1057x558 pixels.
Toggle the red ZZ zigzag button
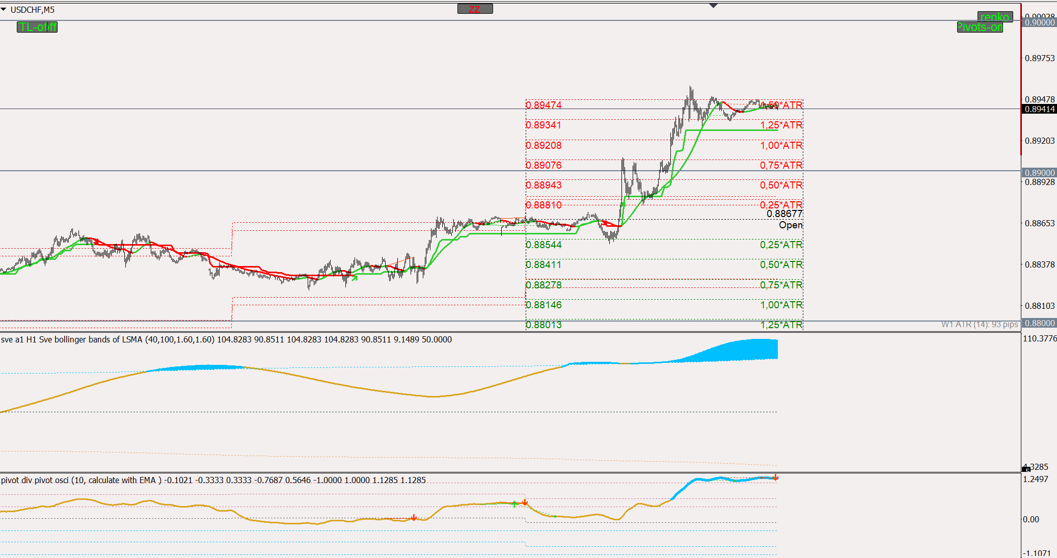(475, 9)
